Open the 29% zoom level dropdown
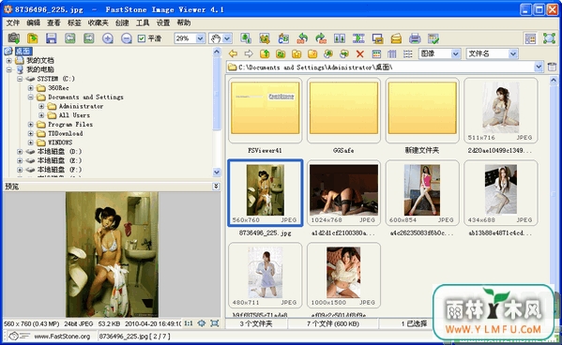Image resolution: width=562 pixels, height=345 pixels. coord(201,38)
